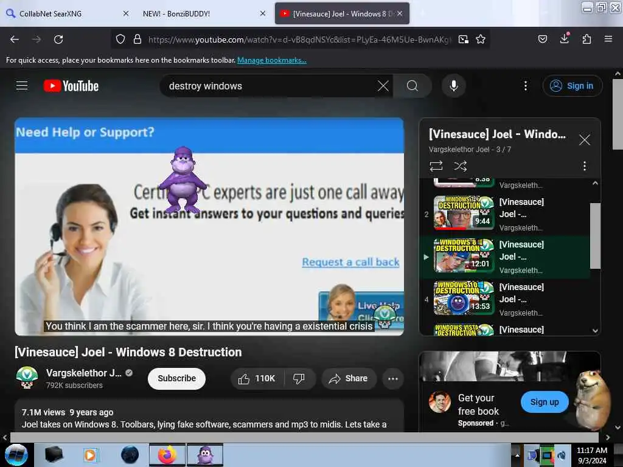Open YouTube settings three-dot menu
Viewport: 623px width, 467px height.
pyautogui.click(x=525, y=86)
